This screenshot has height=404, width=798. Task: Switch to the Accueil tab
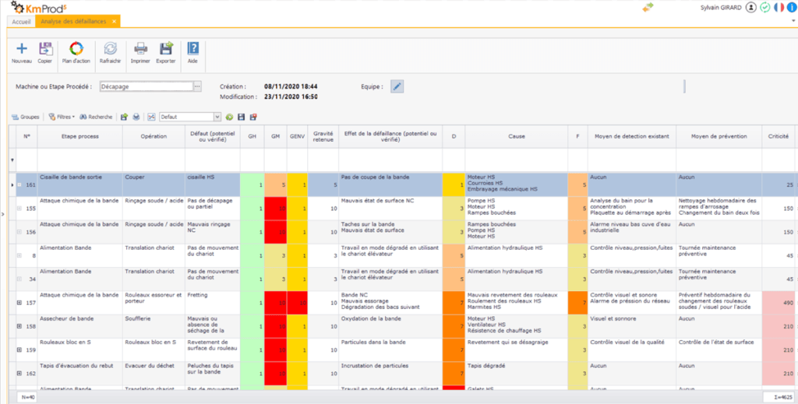point(21,22)
